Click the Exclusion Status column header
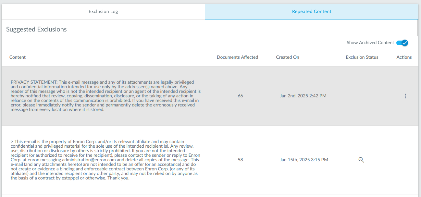The width and height of the screenshot is (421, 197). coord(362,57)
